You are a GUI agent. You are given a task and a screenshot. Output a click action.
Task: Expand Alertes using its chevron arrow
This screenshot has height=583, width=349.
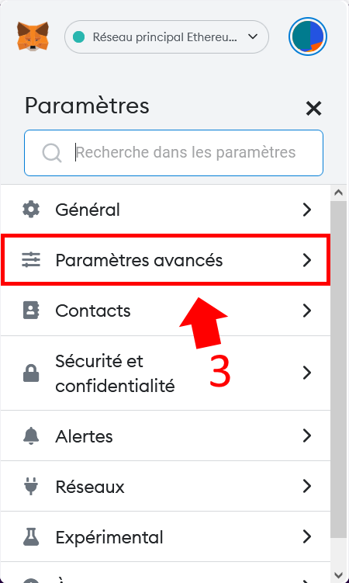pyautogui.click(x=306, y=436)
